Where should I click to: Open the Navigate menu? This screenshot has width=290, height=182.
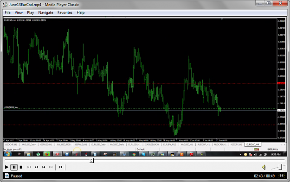click(45, 13)
